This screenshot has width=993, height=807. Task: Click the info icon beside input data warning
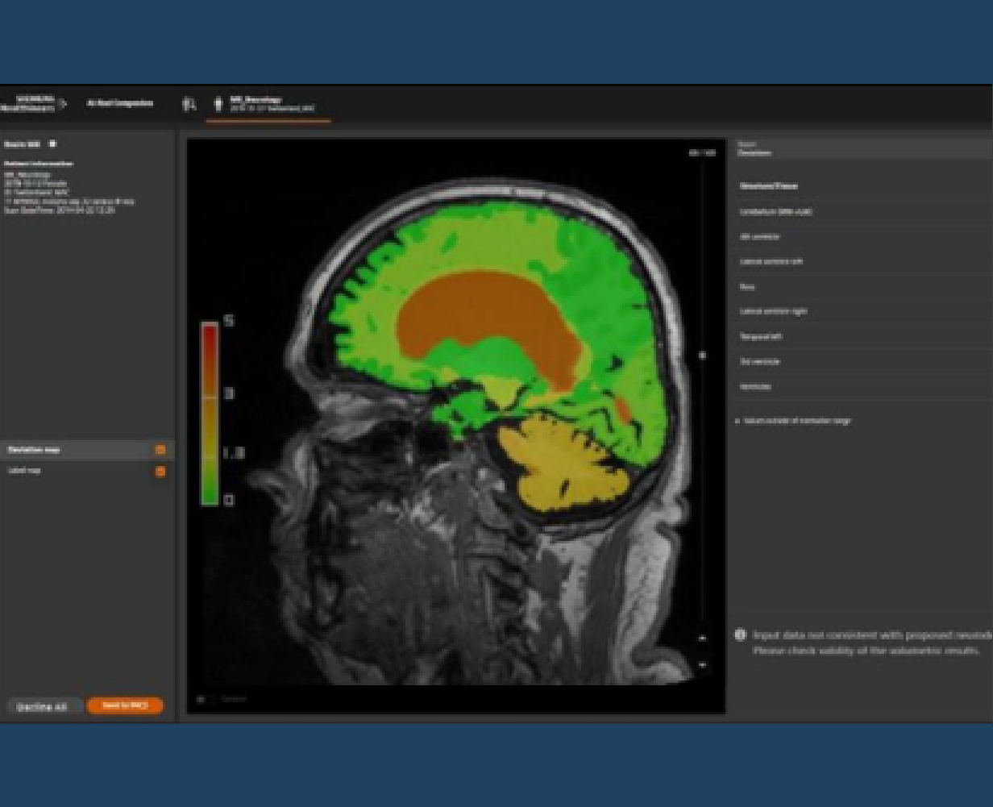(740, 635)
